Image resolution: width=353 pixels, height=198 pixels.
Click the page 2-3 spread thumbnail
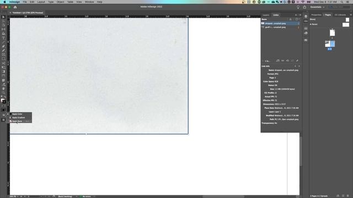point(330,44)
